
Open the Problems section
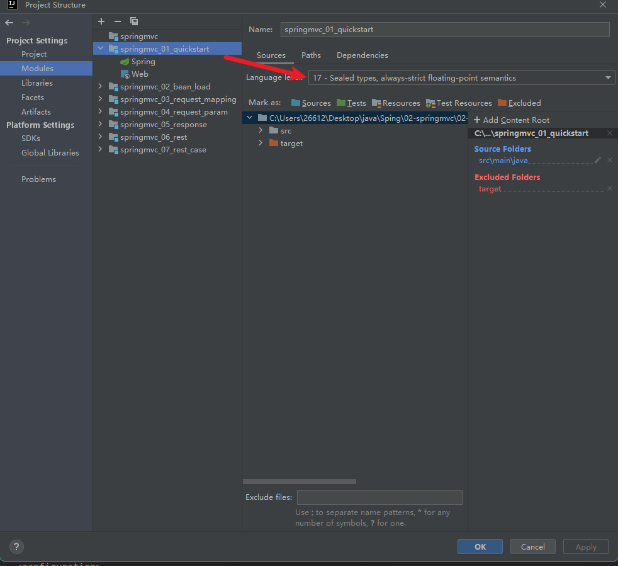[38, 179]
